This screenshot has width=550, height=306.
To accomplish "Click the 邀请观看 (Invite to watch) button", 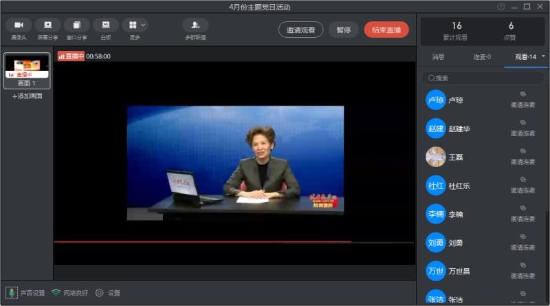I will point(300,30).
